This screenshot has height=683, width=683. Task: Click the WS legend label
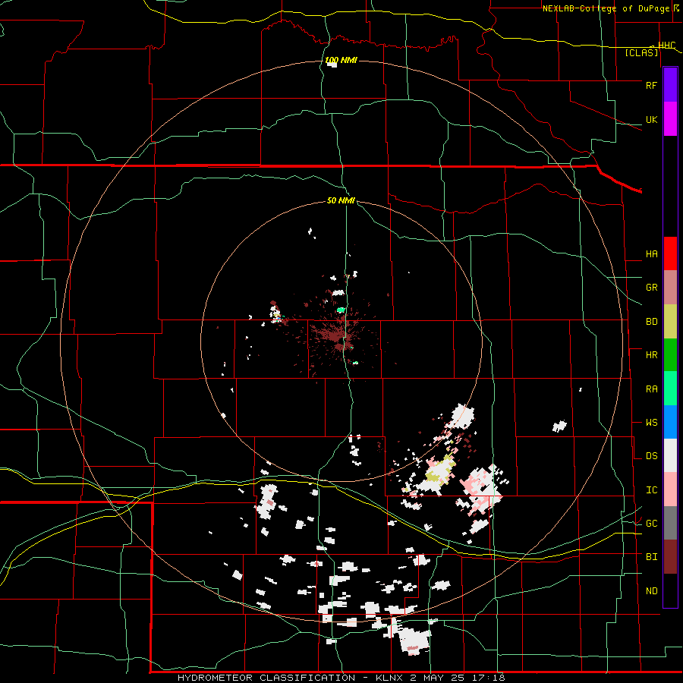651,423
